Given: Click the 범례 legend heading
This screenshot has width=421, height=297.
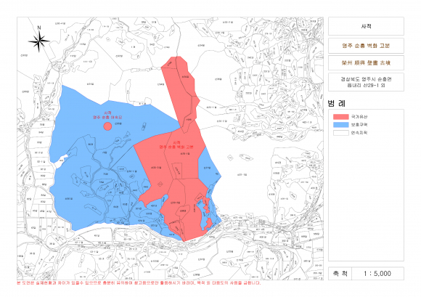Looking at the screenshot, I should coord(336,103).
